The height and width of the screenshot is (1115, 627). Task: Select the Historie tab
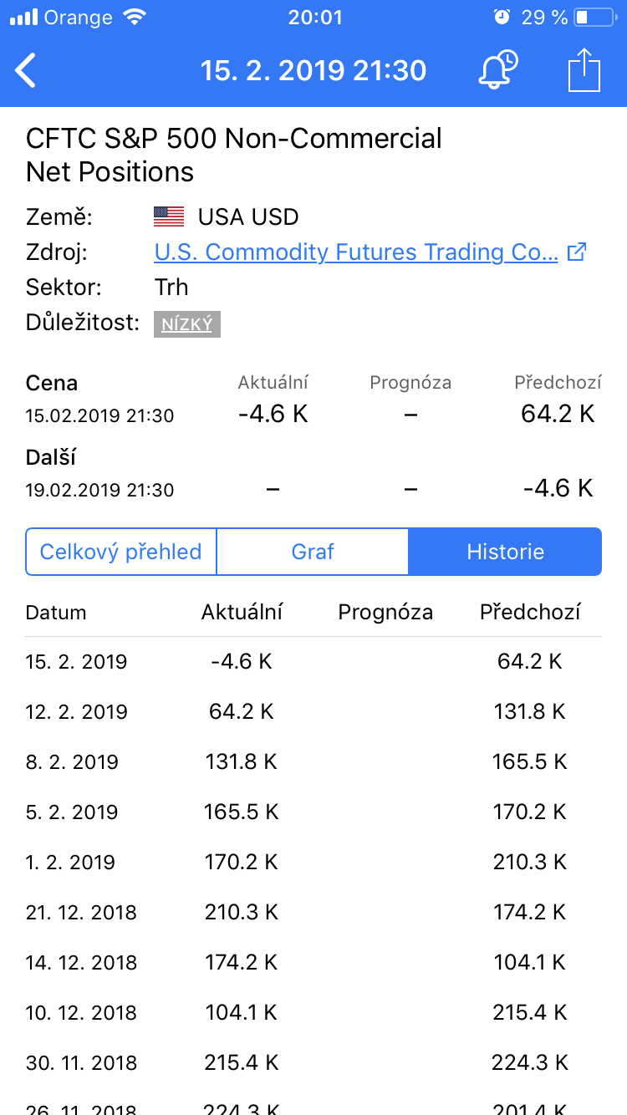click(x=505, y=552)
